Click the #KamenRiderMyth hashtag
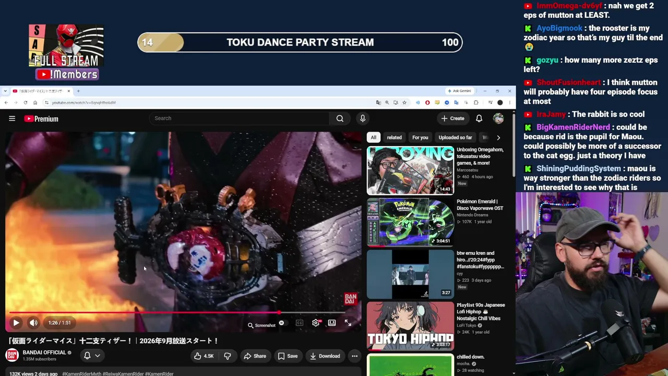 81,374
